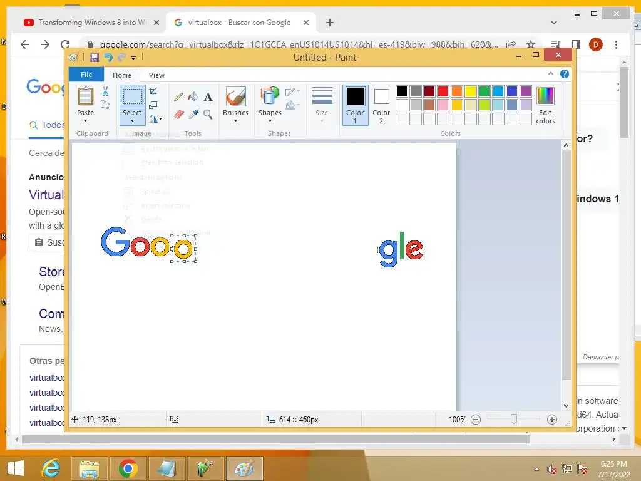Click the Cut scissors icon
This screenshot has width=641, height=481.
[x=105, y=91]
